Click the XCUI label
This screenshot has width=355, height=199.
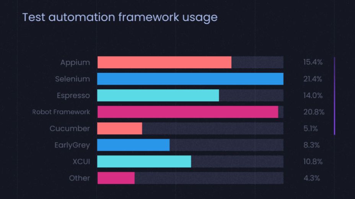click(81, 162)
